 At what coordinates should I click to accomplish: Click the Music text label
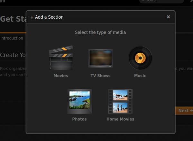(140, 76)
